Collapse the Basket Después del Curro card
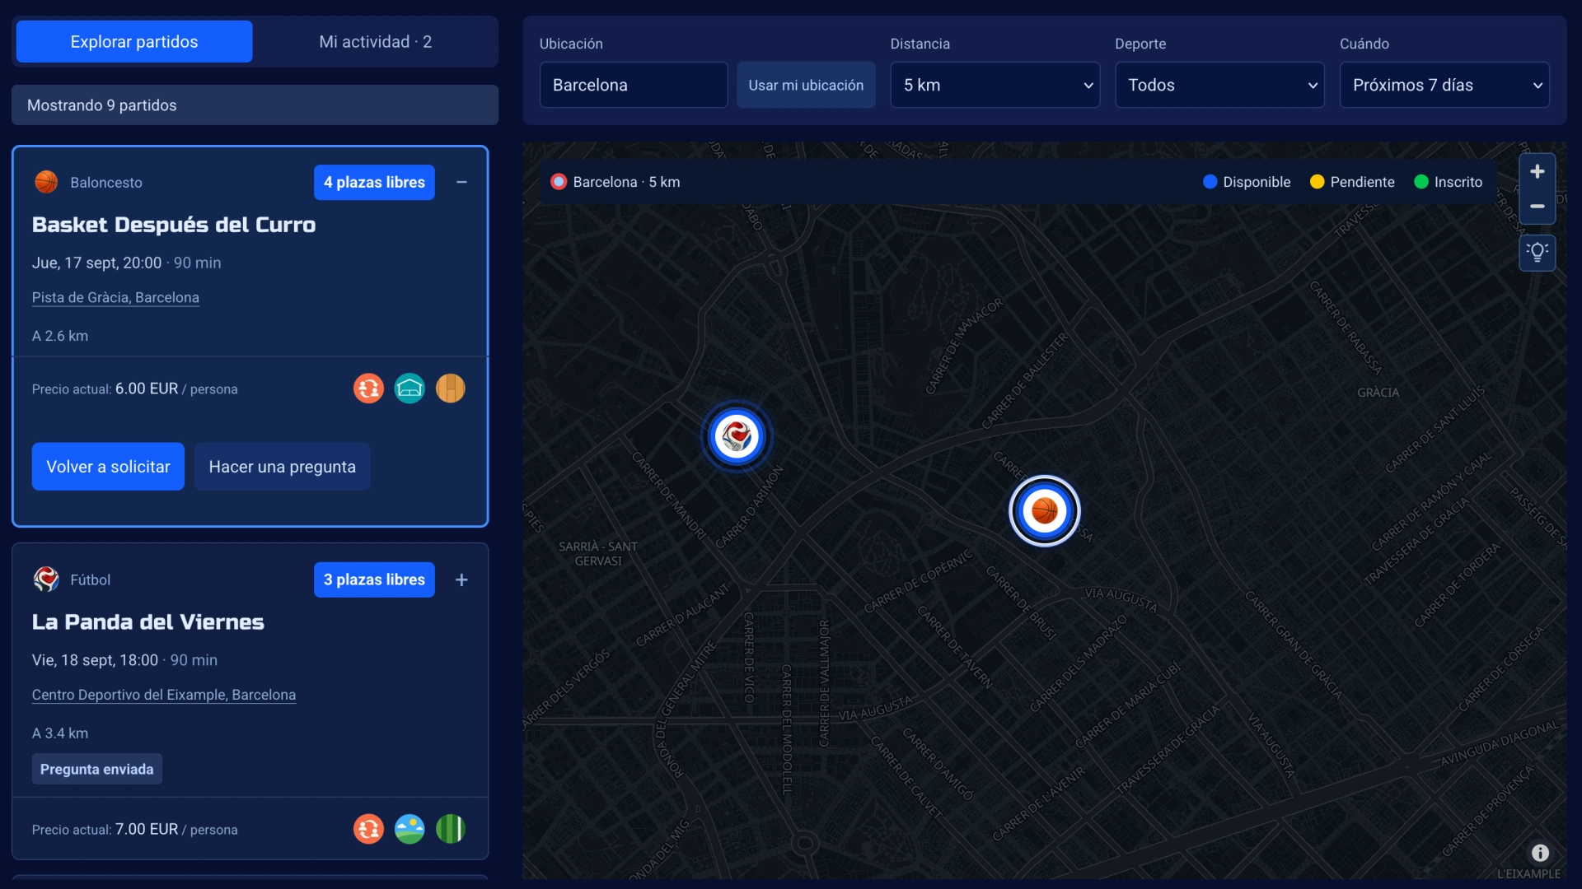1582x889 pixels. pos(461,182)
